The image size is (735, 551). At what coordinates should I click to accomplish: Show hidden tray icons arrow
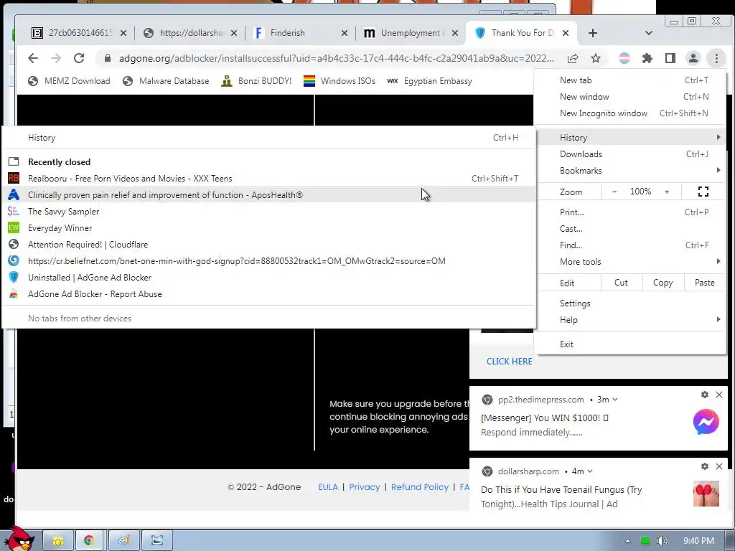pyautogui.click(x=627, y=541)
